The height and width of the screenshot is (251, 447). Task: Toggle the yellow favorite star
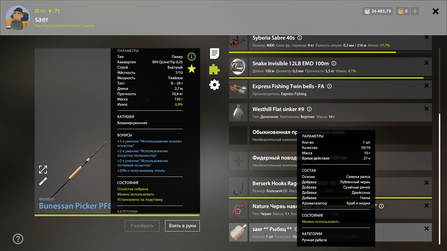[x=192, y=69]
